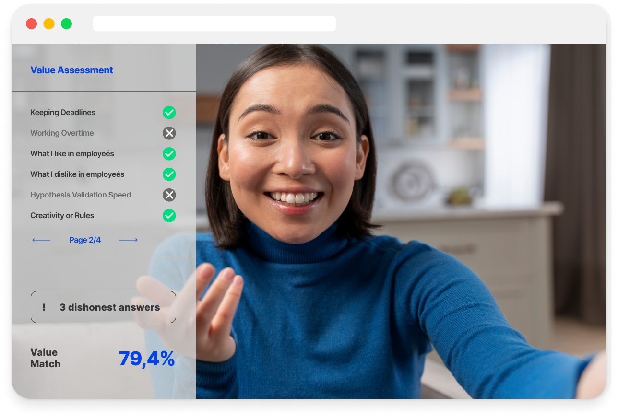Screen dimensions: 618x418
Task: Click the Value Match label
Action: pos(46,358)
